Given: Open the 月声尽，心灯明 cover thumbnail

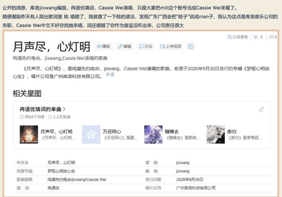Looking at the screenshot, I should [x=29, y=135].
